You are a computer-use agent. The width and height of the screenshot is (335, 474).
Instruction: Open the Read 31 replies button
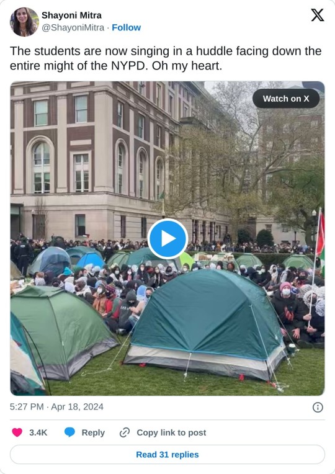pos(167,454)
